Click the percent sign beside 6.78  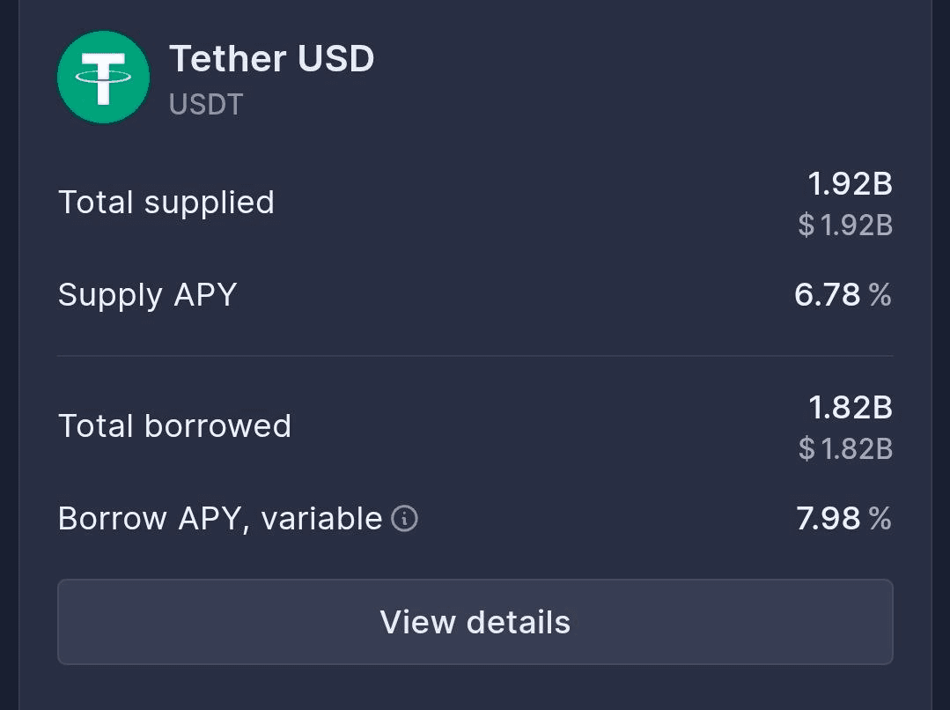pos(880,294)
